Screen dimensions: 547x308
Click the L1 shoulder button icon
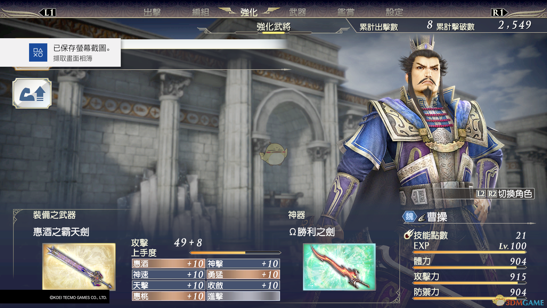pyautogui.click(x=48, y=13)
